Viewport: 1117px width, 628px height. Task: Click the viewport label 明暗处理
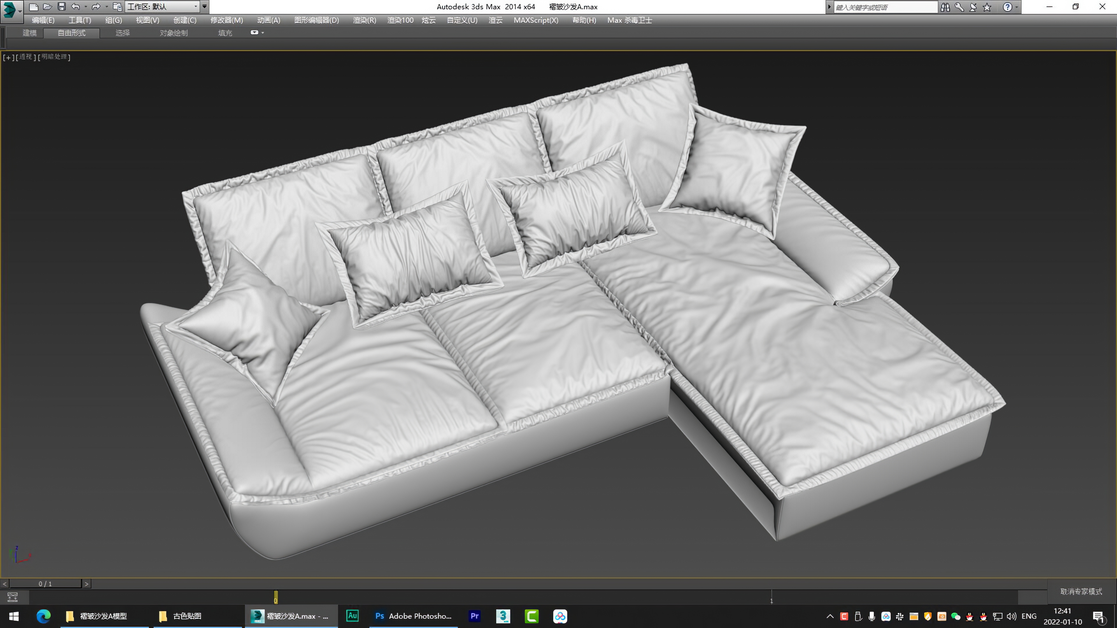54,57
